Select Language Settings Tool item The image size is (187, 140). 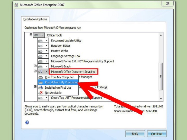(66, 56)
